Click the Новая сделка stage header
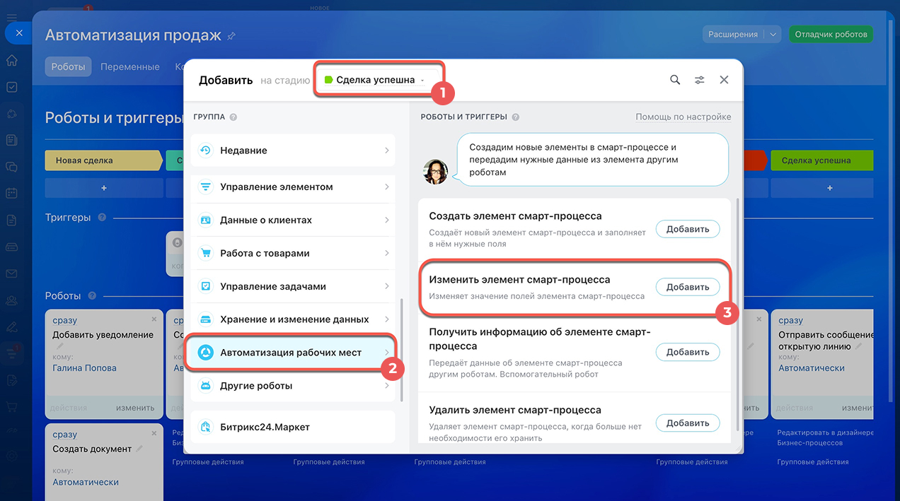 [x=103, y=160]
